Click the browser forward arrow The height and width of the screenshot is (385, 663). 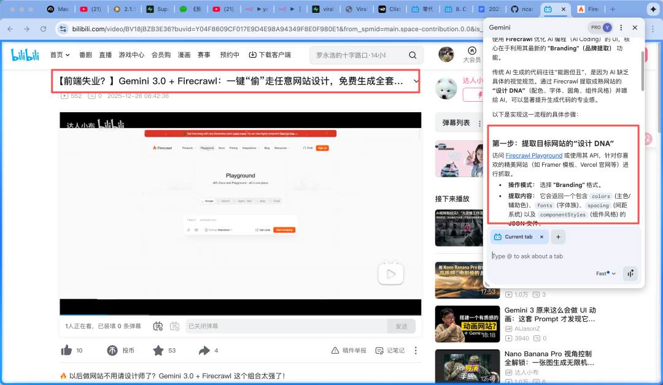pos(26,29)
